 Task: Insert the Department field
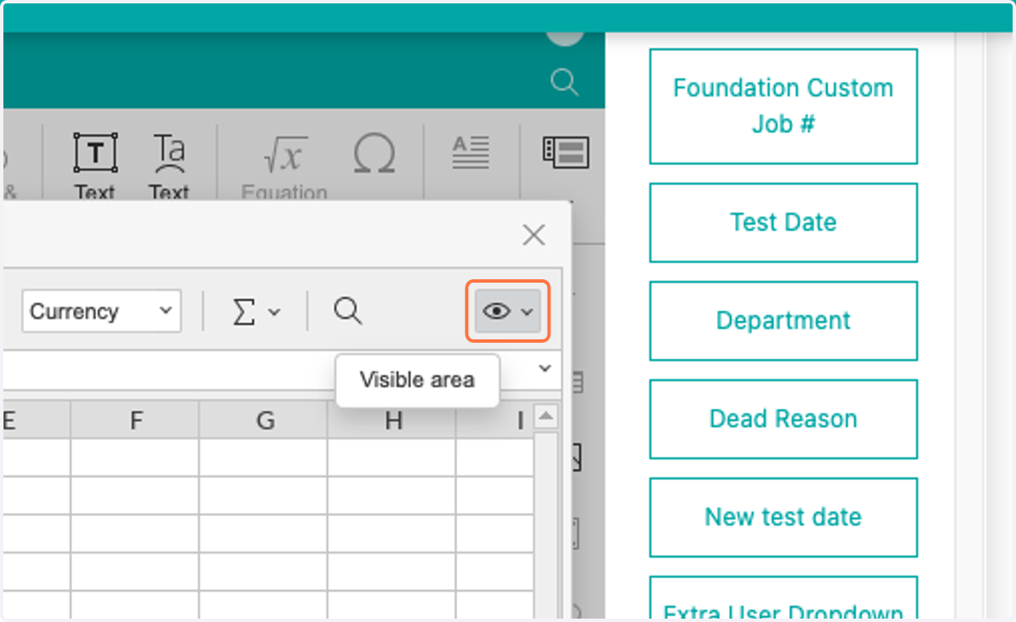[x=783, y=321]
